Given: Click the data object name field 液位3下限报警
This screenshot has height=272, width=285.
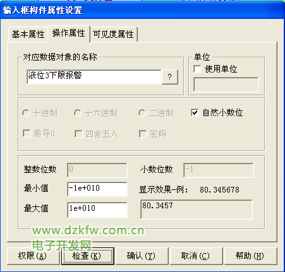Looking at the screenshot, I should pos(94,77).
